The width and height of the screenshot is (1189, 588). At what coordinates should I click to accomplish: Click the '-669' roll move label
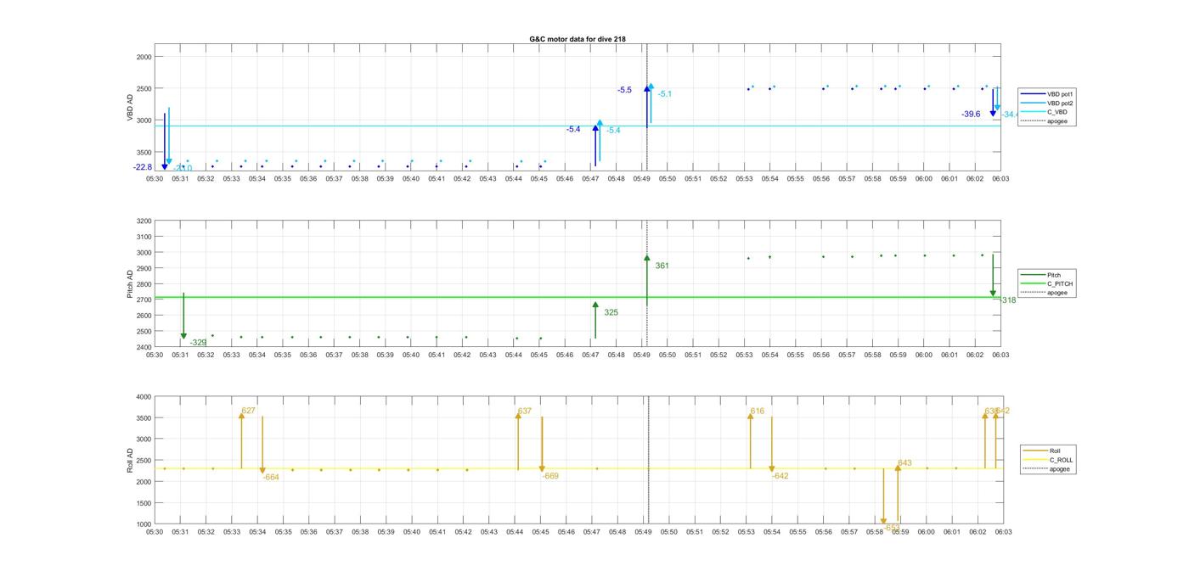click(550, 476)
